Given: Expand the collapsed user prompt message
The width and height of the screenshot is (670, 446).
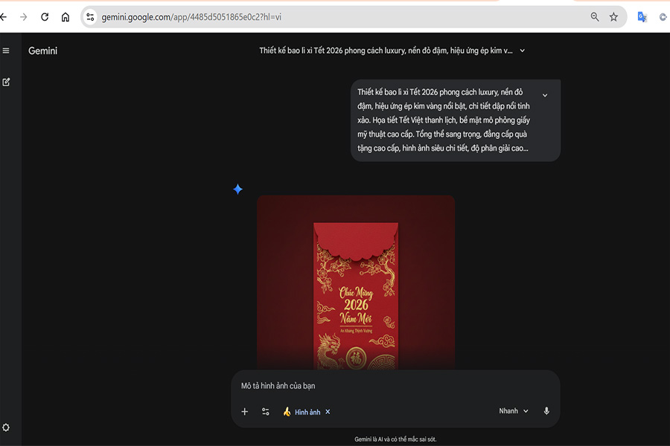Looking at the screenshot, I should [545, 95].
